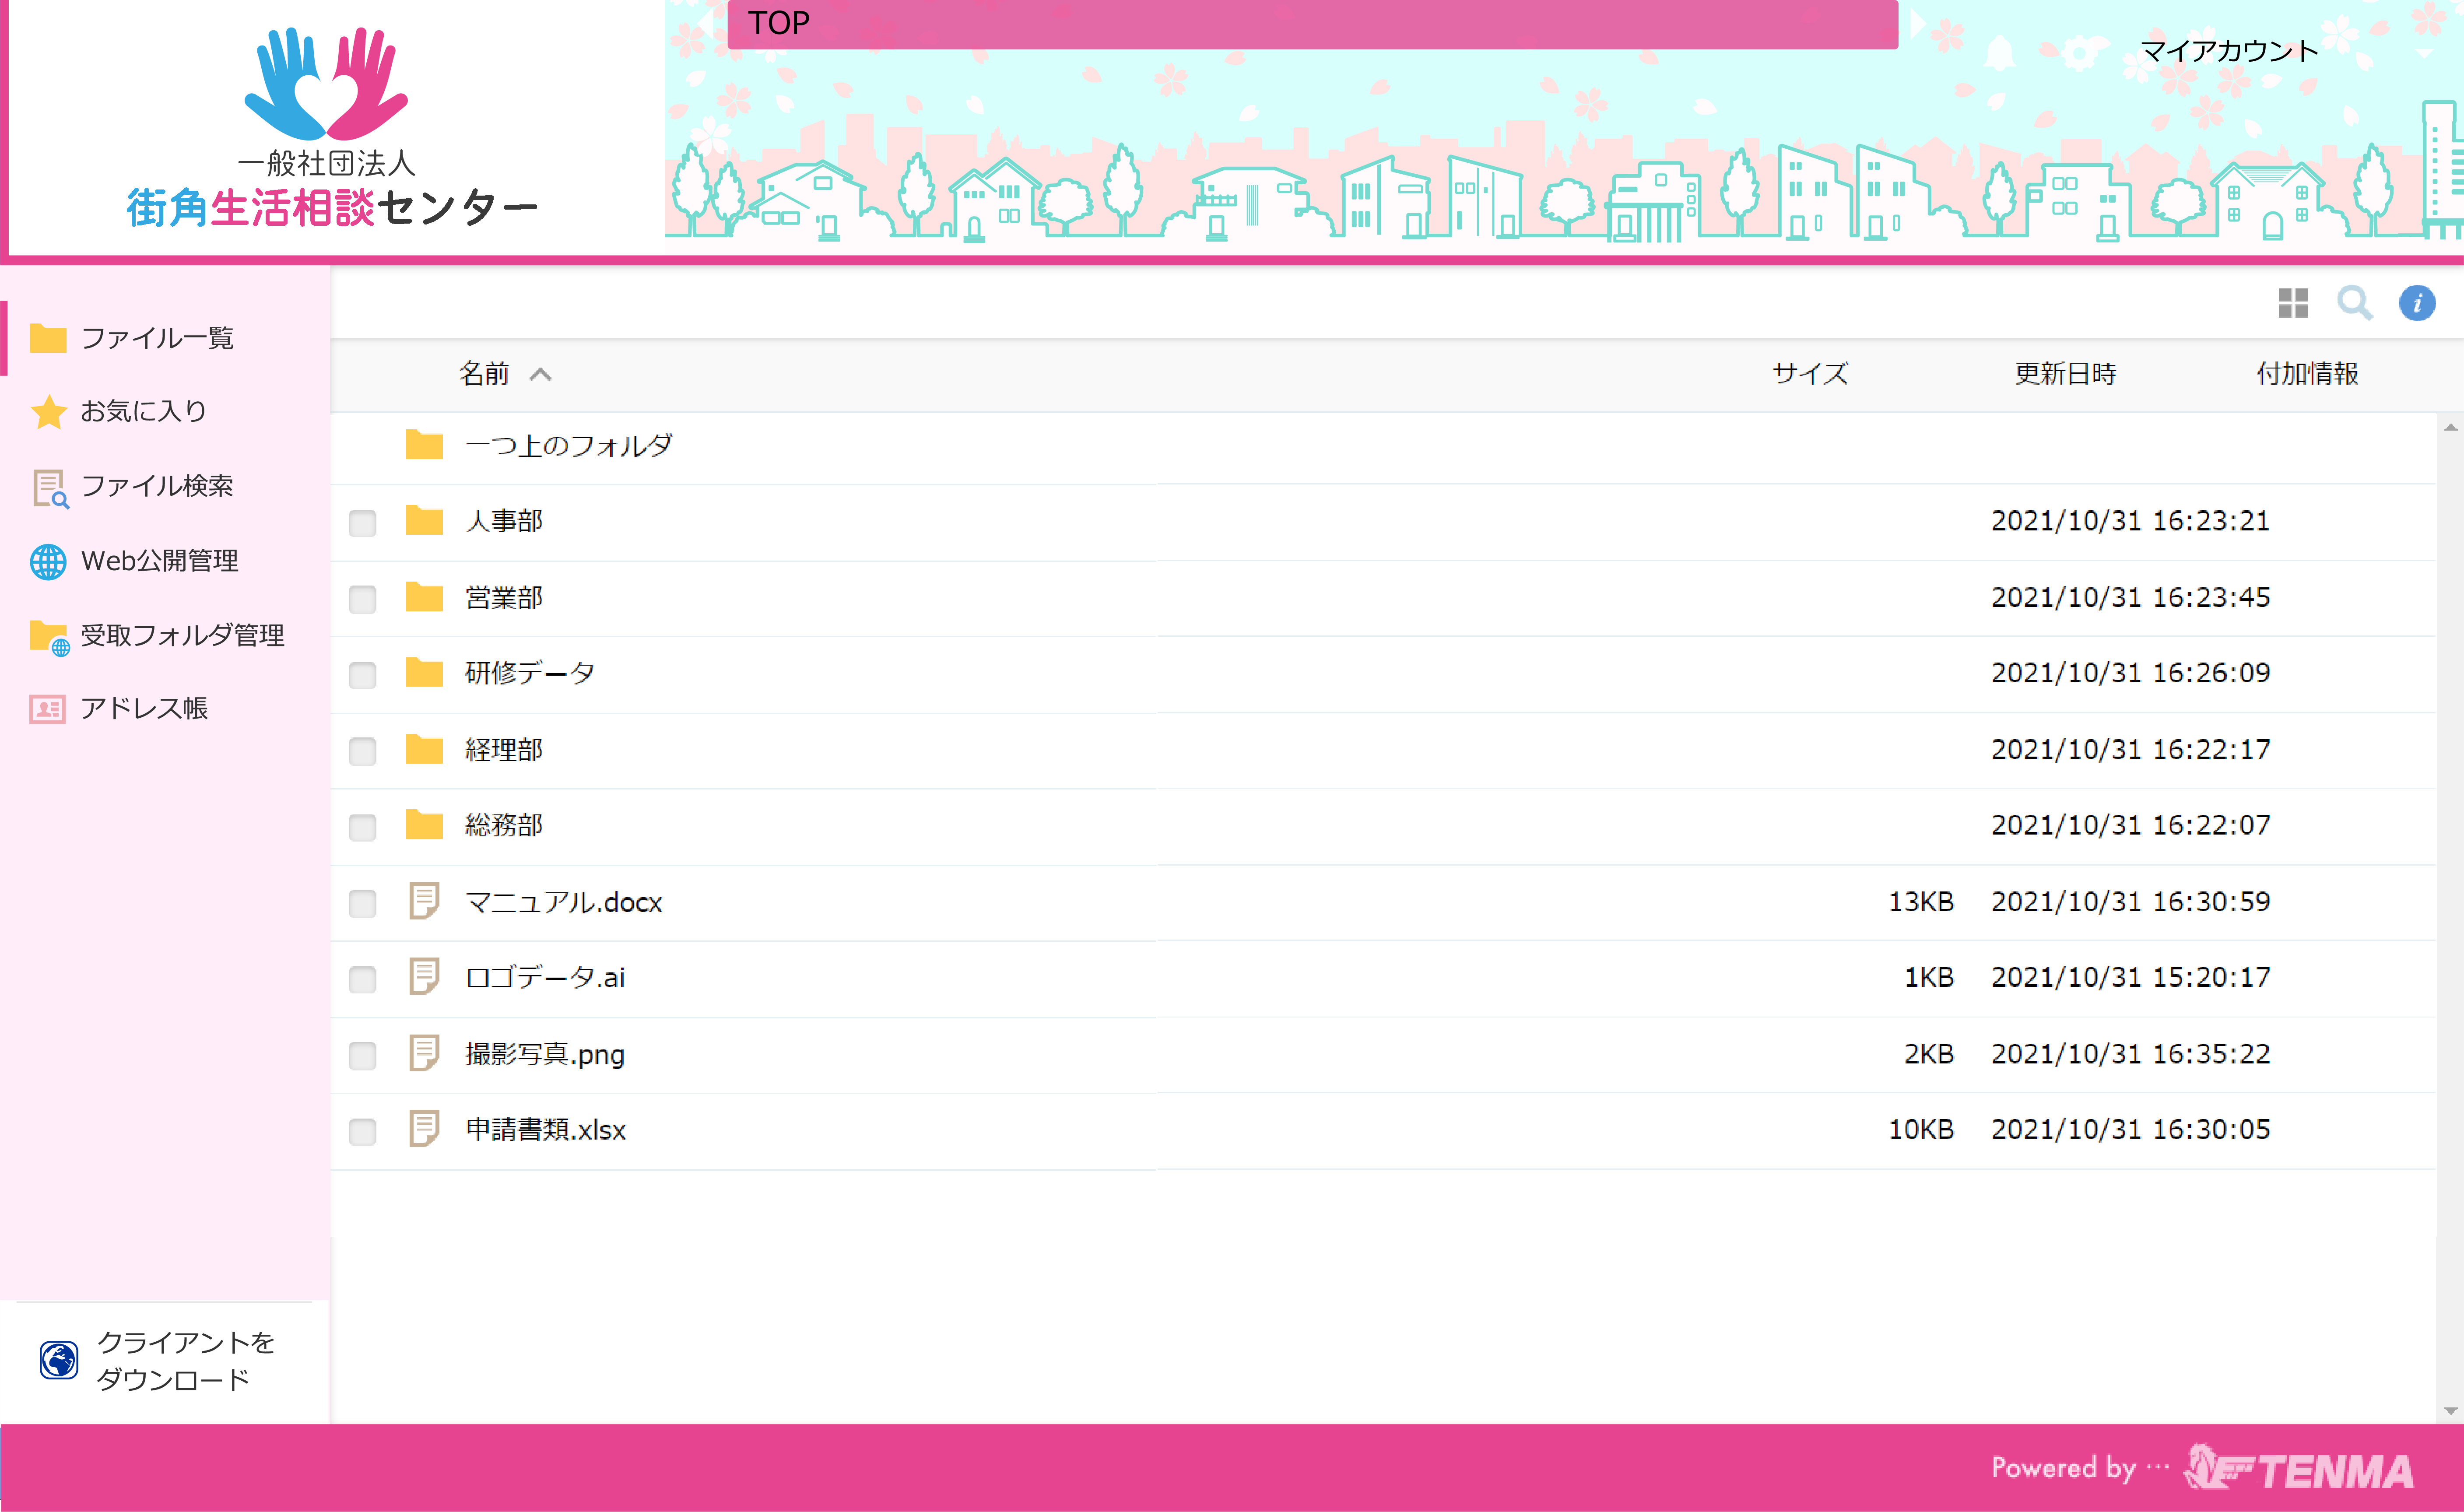Check the 経理部 row checkbox
This screenshot has height=1512, width=2464.
coord(362,751)
